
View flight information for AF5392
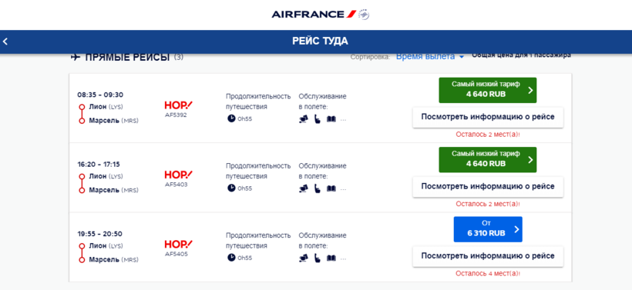click(488, 117)
